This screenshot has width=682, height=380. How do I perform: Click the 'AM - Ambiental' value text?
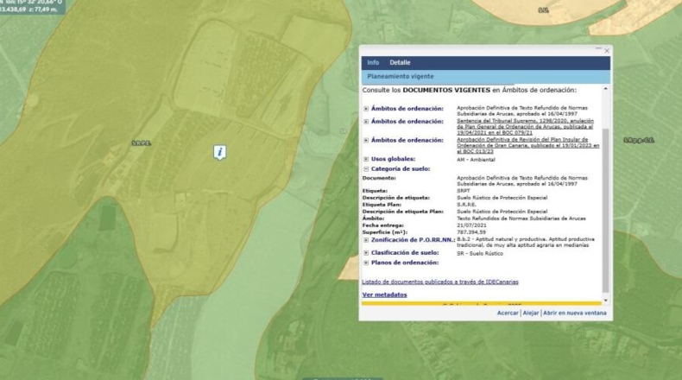(x=476, y=160)
